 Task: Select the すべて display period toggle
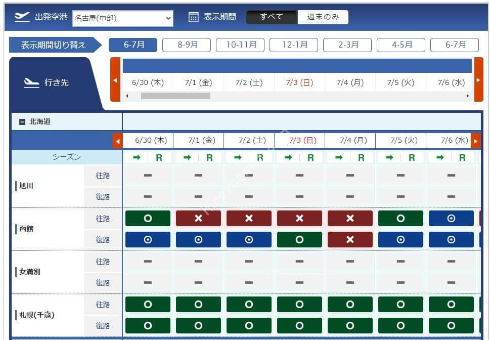click(272, 17)
